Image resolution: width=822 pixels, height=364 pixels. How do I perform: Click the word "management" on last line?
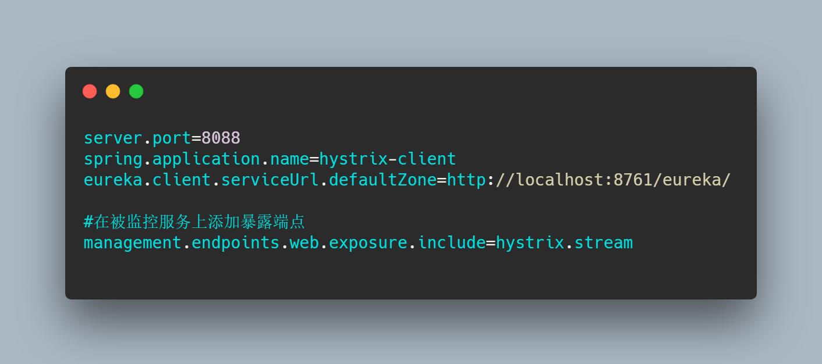tap(133, 242)
